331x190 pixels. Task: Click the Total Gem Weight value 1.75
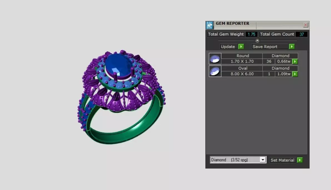click(252, 34)
